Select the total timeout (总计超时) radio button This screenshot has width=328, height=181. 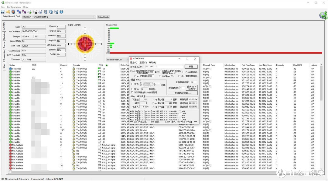tap(141, 85)
